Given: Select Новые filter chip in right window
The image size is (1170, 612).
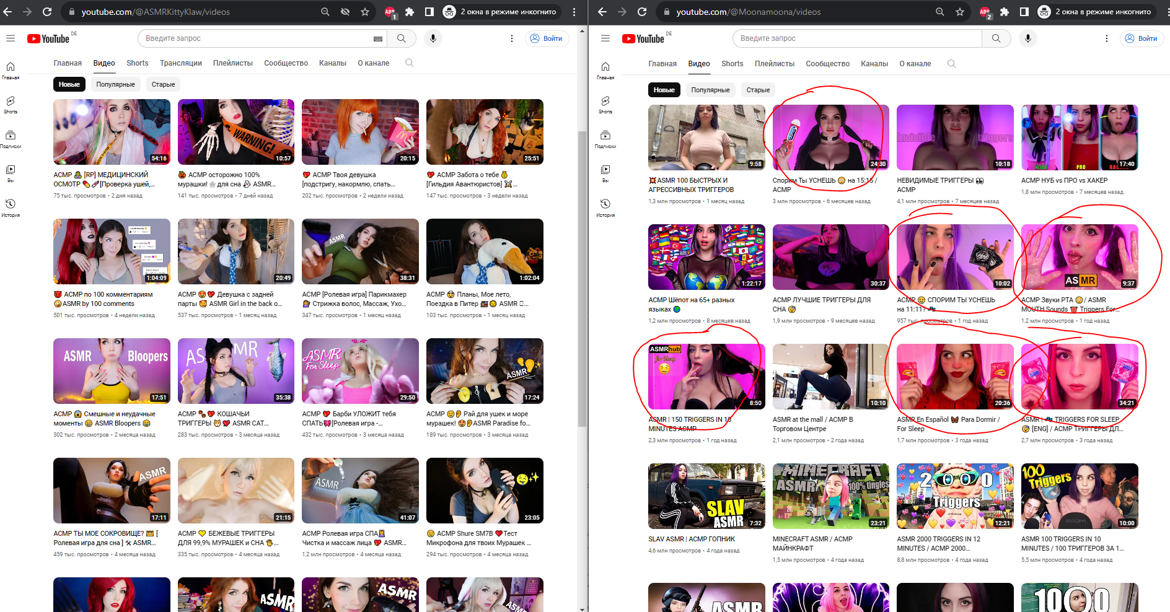Looking at the screenshot, I should click(x=664, y=90).
